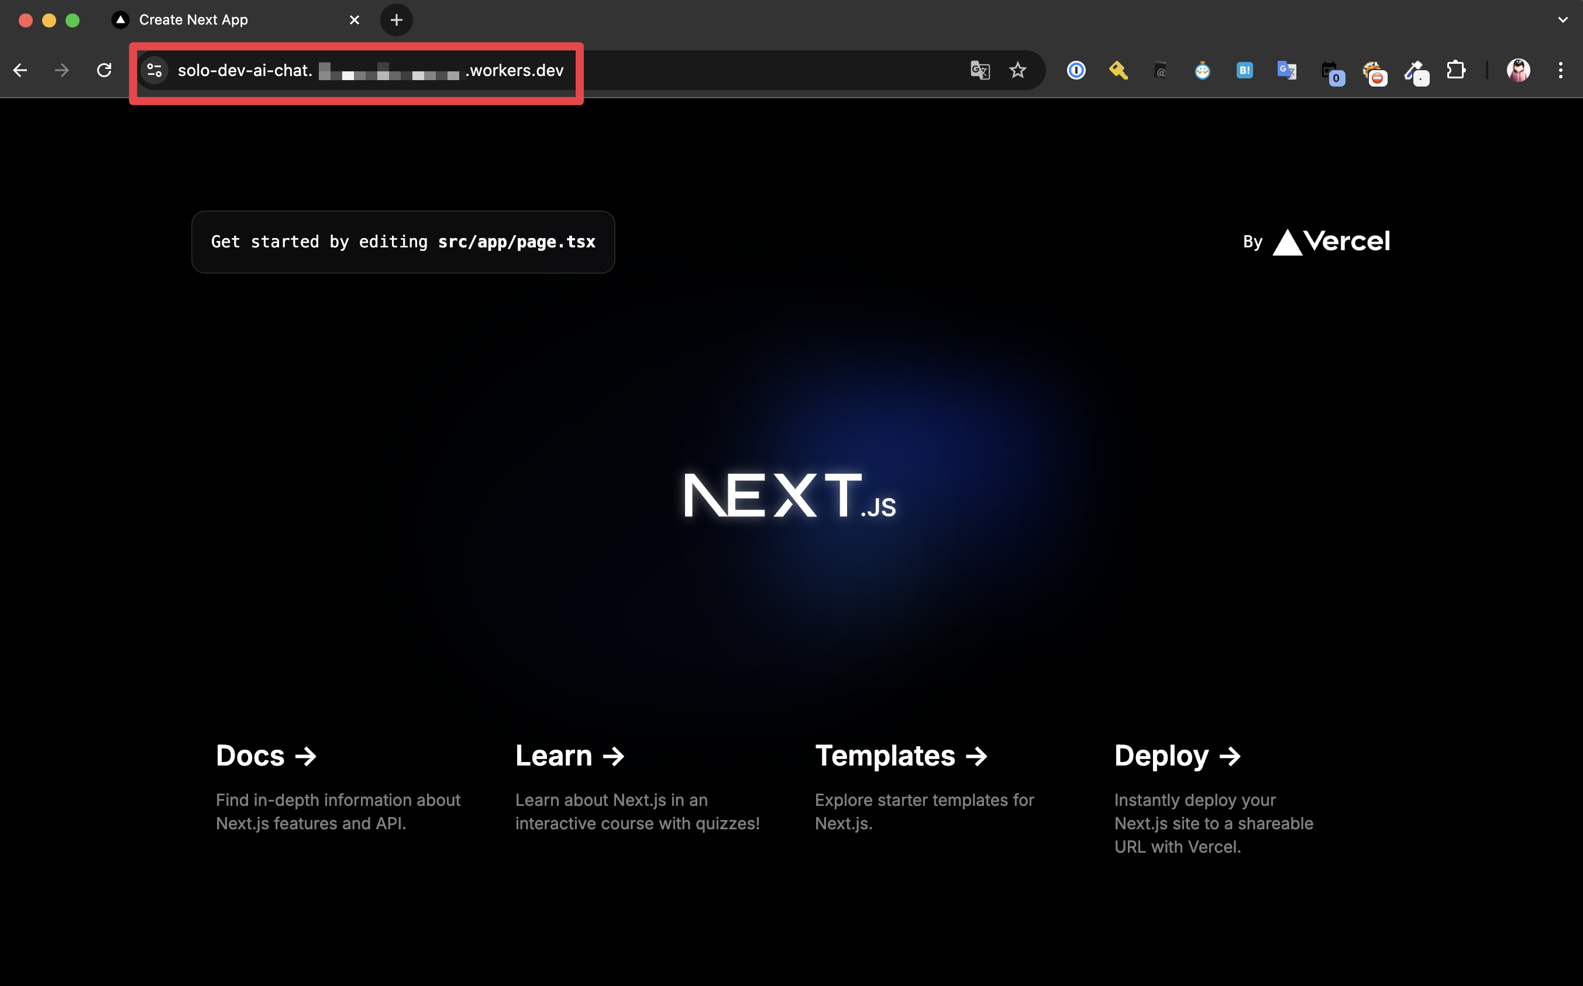This screenshot has height=986, width=1583.
Task: Click the yellow key extension icon
Action: (1118, 70)
